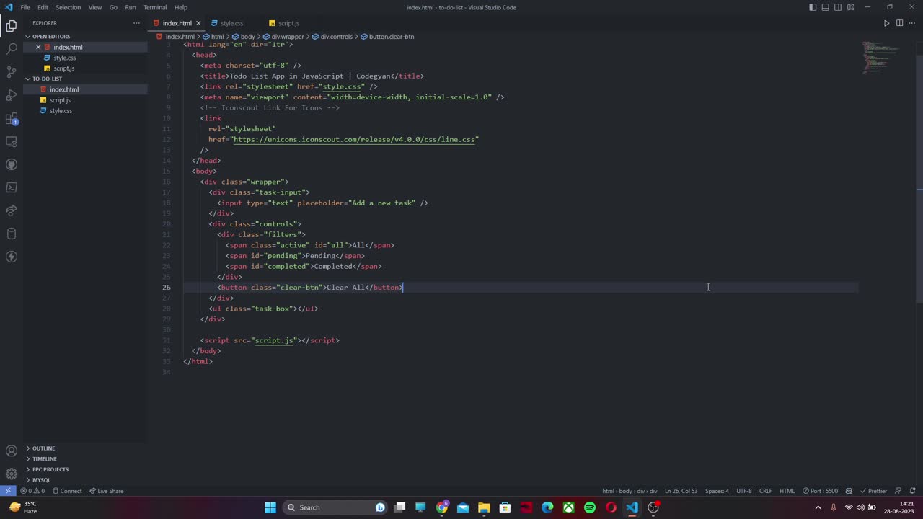Switch to the style.css tab
923x519 pixels.
coord(231,23)
